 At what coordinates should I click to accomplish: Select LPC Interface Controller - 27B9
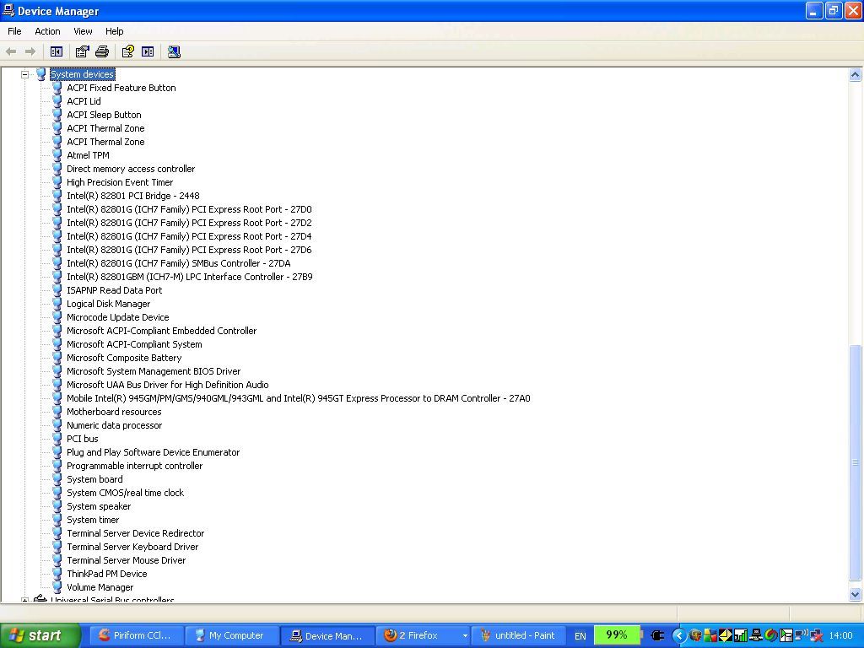pos(190,277)
